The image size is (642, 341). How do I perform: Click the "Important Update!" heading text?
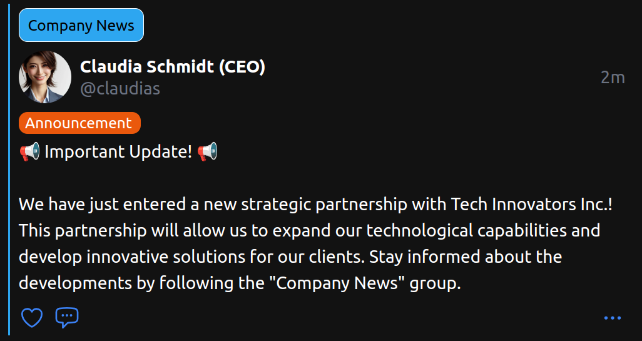pyautogui.click(x=118, y=151)
